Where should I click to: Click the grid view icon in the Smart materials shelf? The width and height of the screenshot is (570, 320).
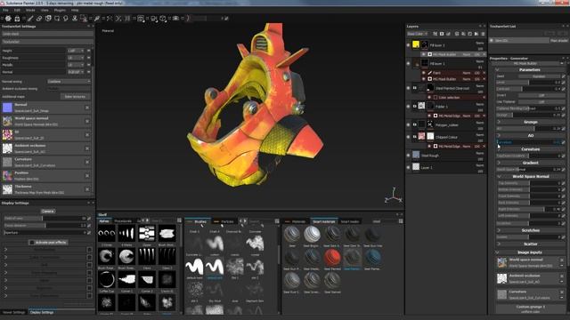(x=401, y=221)
